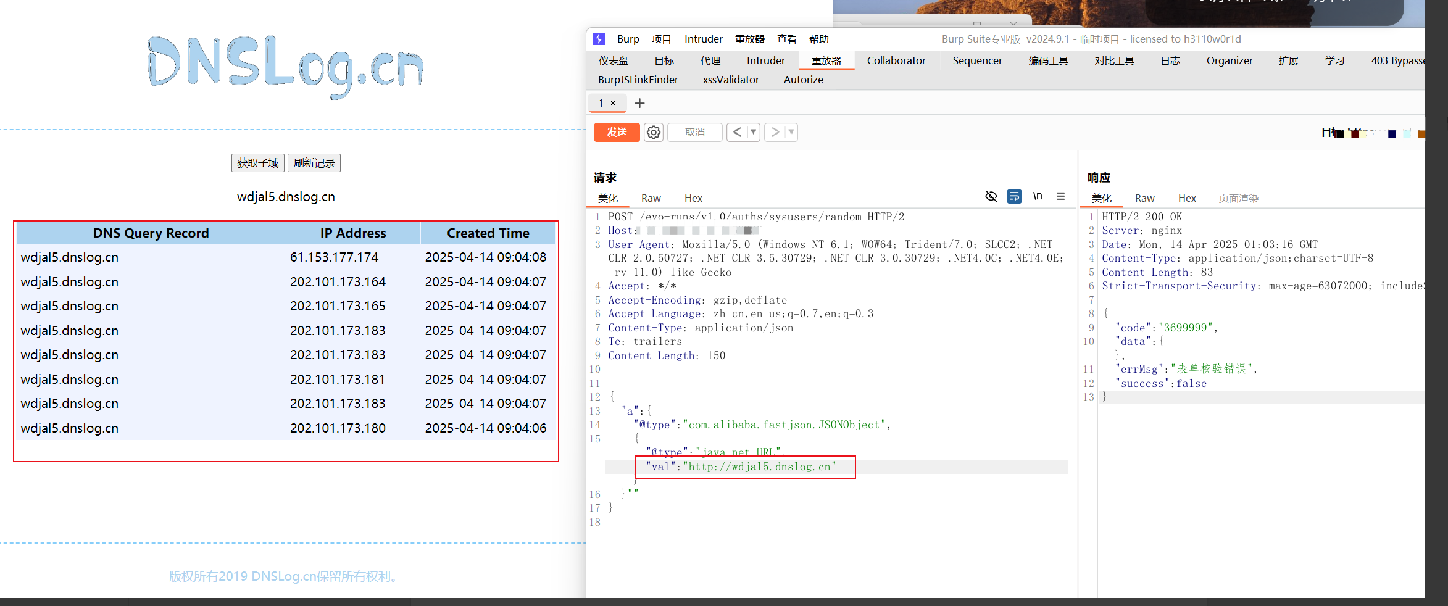Toggle the crossed-eye icon in request pane
Screen dimensions: 1448x606
tap(991, 196)
